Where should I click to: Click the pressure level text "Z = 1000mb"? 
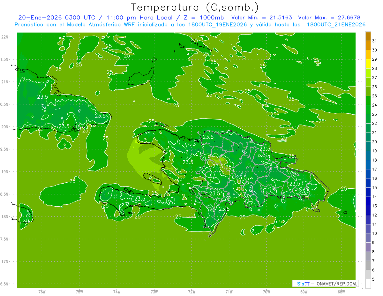[204, 18]
